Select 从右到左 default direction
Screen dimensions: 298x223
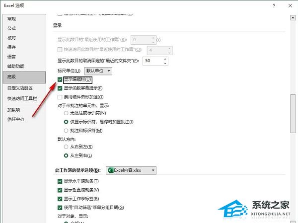(x=66, y=147)
